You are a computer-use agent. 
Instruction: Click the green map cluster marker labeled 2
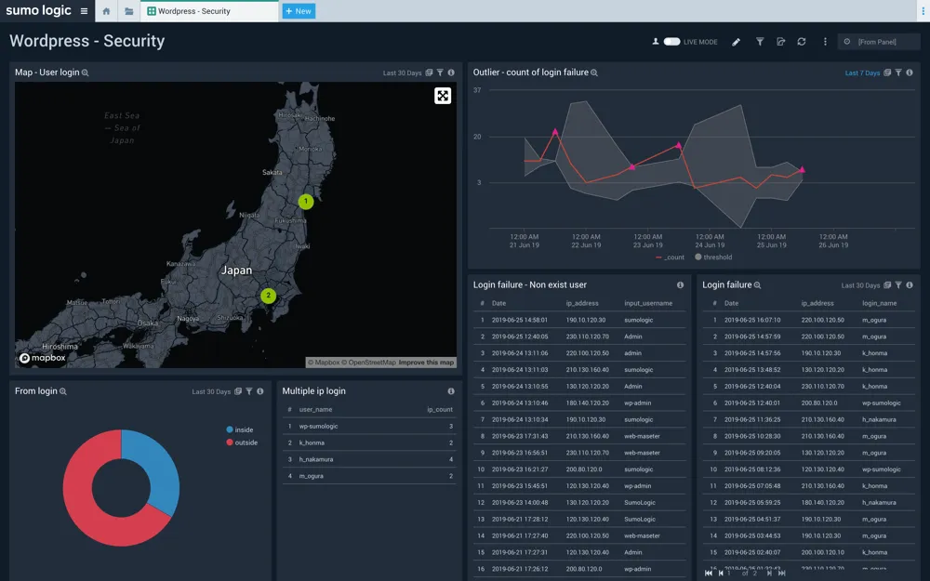[268, 296]
